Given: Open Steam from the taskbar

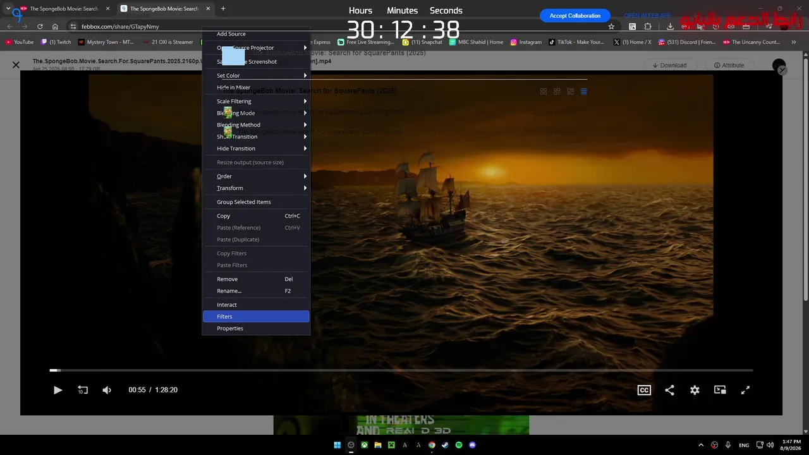Looking at the screenshot, I should click(x=446, y=445).
